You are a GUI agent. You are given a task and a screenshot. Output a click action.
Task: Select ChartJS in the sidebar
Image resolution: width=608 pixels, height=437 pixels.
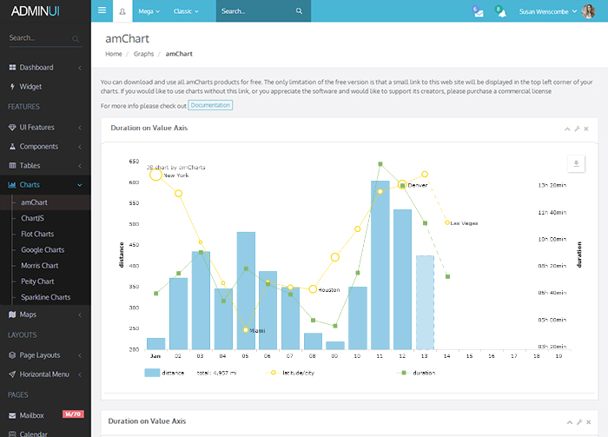click(x=32, y=218)
